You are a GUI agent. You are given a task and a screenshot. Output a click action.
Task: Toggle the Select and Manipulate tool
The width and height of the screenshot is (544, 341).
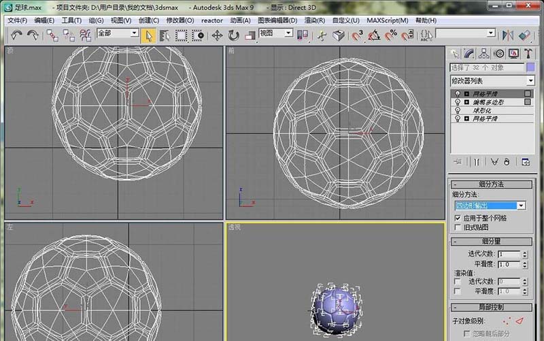tap(322, 35)
